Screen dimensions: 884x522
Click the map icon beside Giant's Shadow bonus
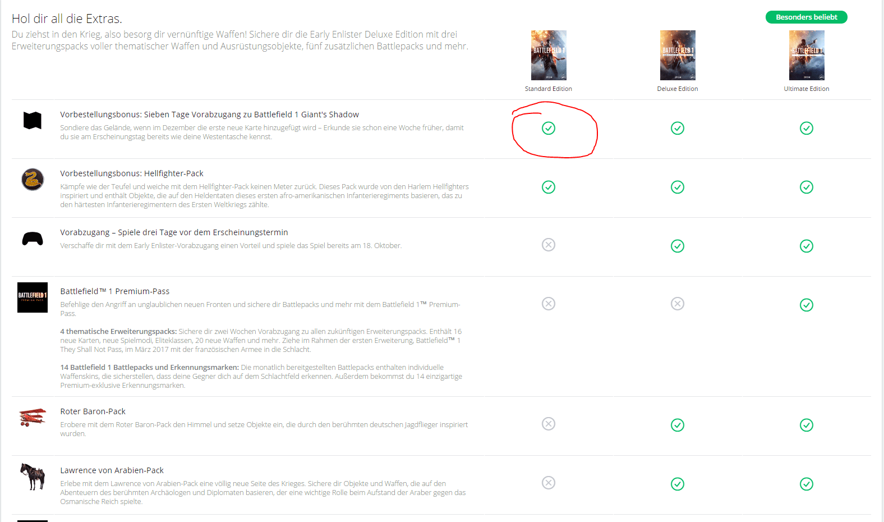point(33,120)
